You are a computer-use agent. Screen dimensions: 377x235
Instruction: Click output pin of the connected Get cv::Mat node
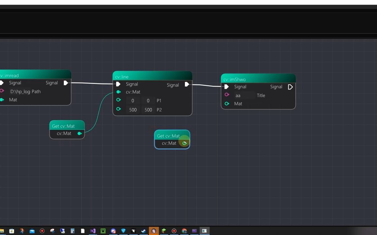coord(80,133)
